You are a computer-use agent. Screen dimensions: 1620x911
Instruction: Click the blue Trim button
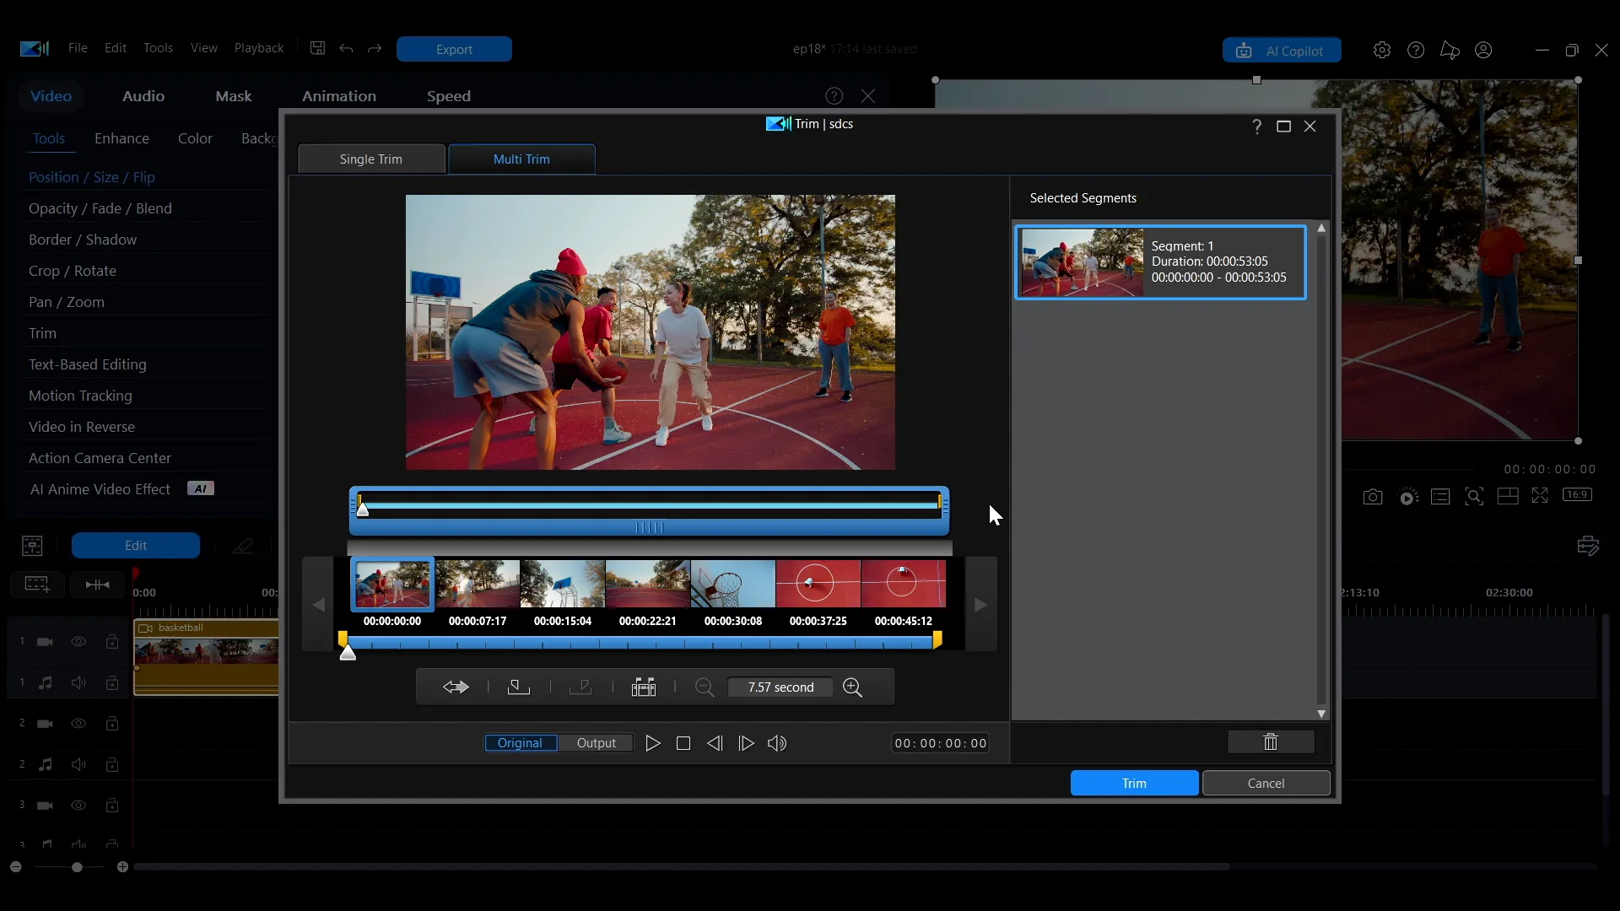[x=1134, y=784]
